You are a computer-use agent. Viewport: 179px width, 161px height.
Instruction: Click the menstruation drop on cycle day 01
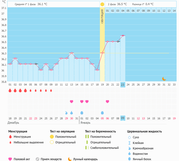pyautogui.click(x=10, y=90)
